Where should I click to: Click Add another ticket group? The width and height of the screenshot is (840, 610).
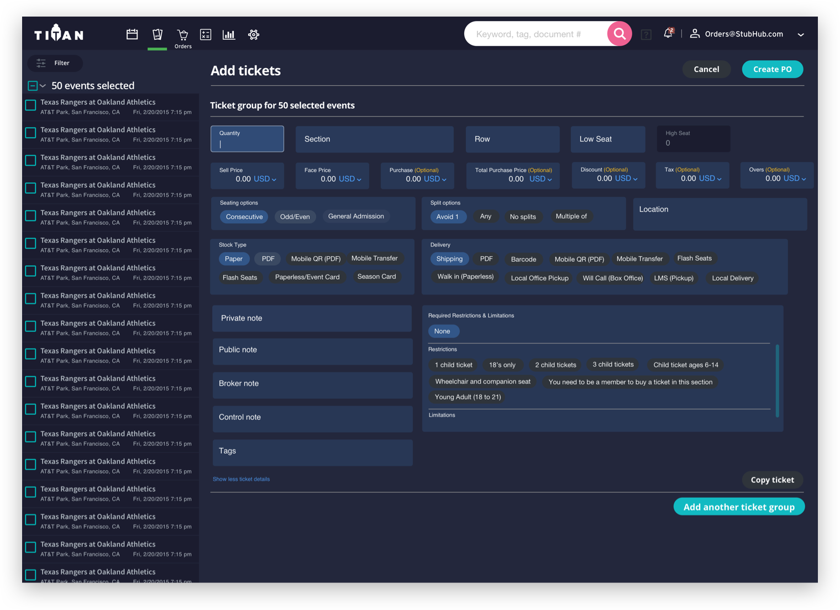tap(739, 507)
